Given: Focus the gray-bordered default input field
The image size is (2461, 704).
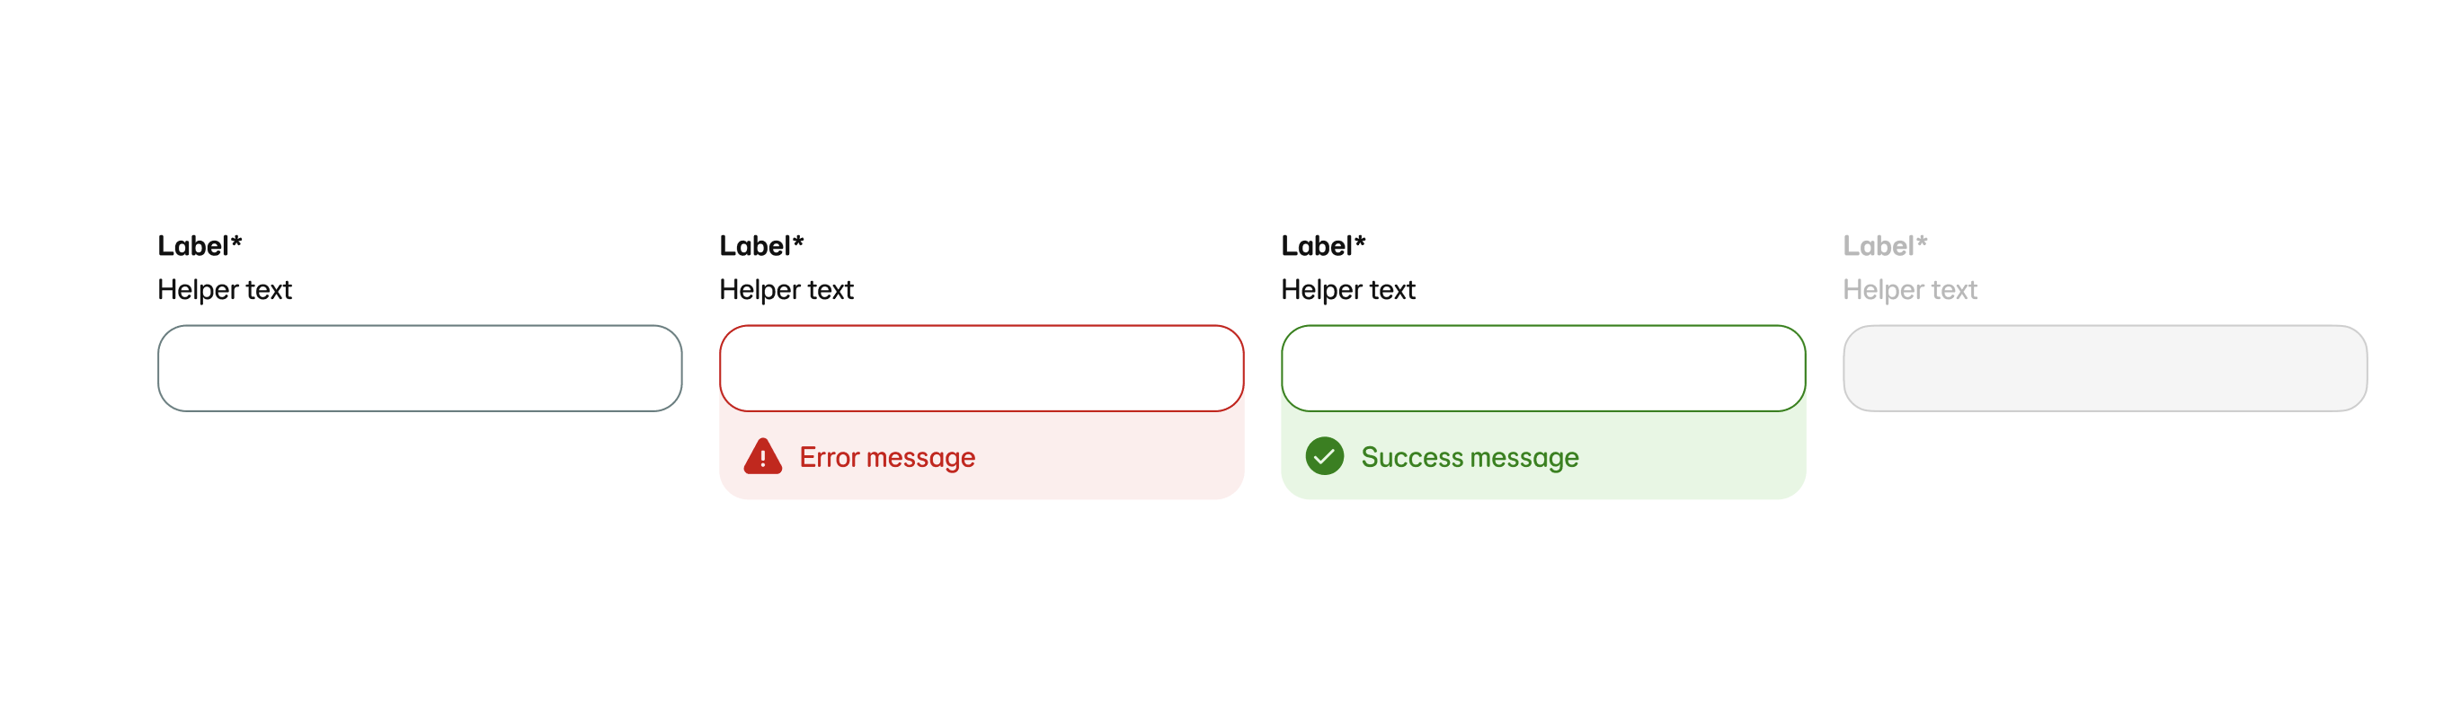Looking at the screenshot, I should pyautogui.click(x=420, y=368).
